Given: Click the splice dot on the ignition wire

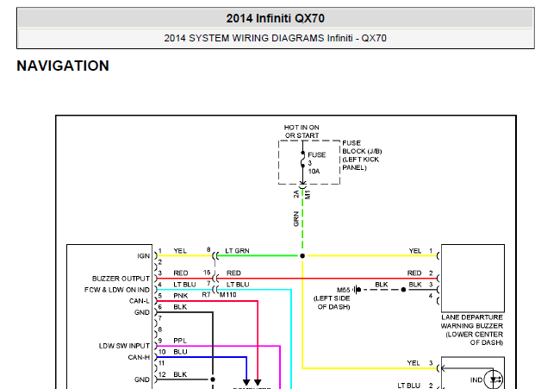Looking at the screenshot, I should (x=302, y=256).
